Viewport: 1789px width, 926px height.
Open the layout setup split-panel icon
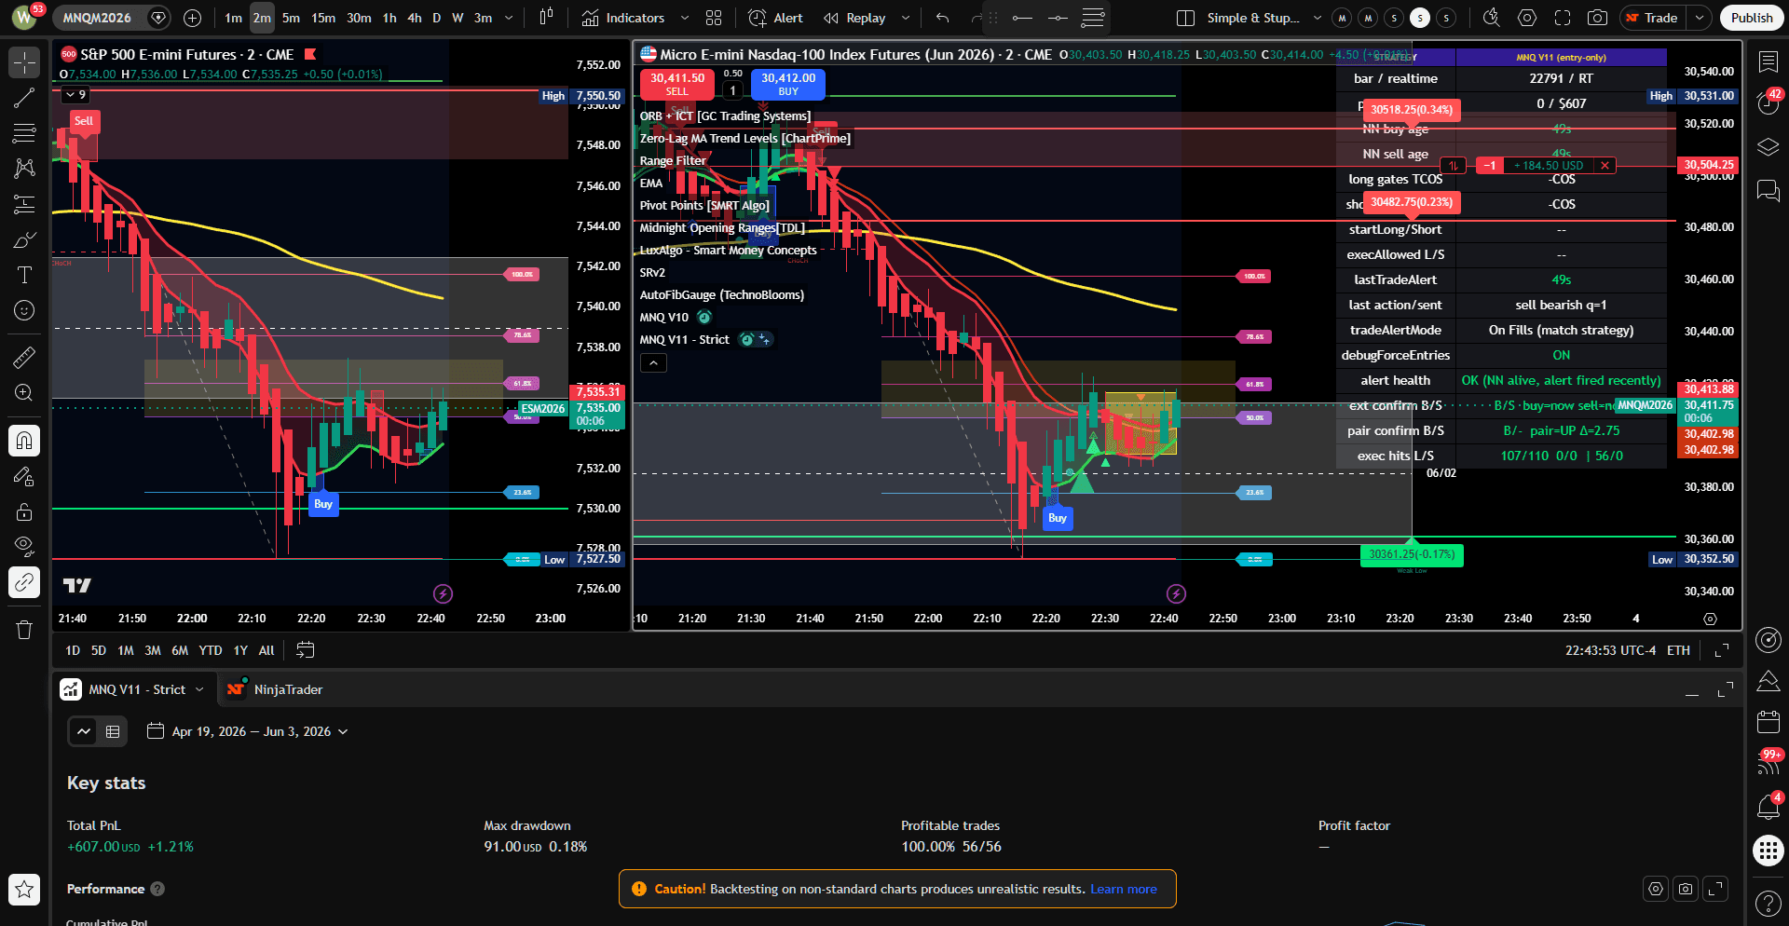[1185, 18]
